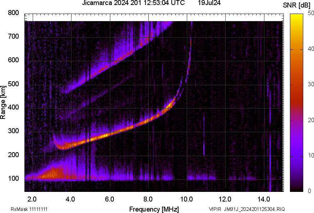Click the colorbar tick label '0'

[x=310, y=191]
